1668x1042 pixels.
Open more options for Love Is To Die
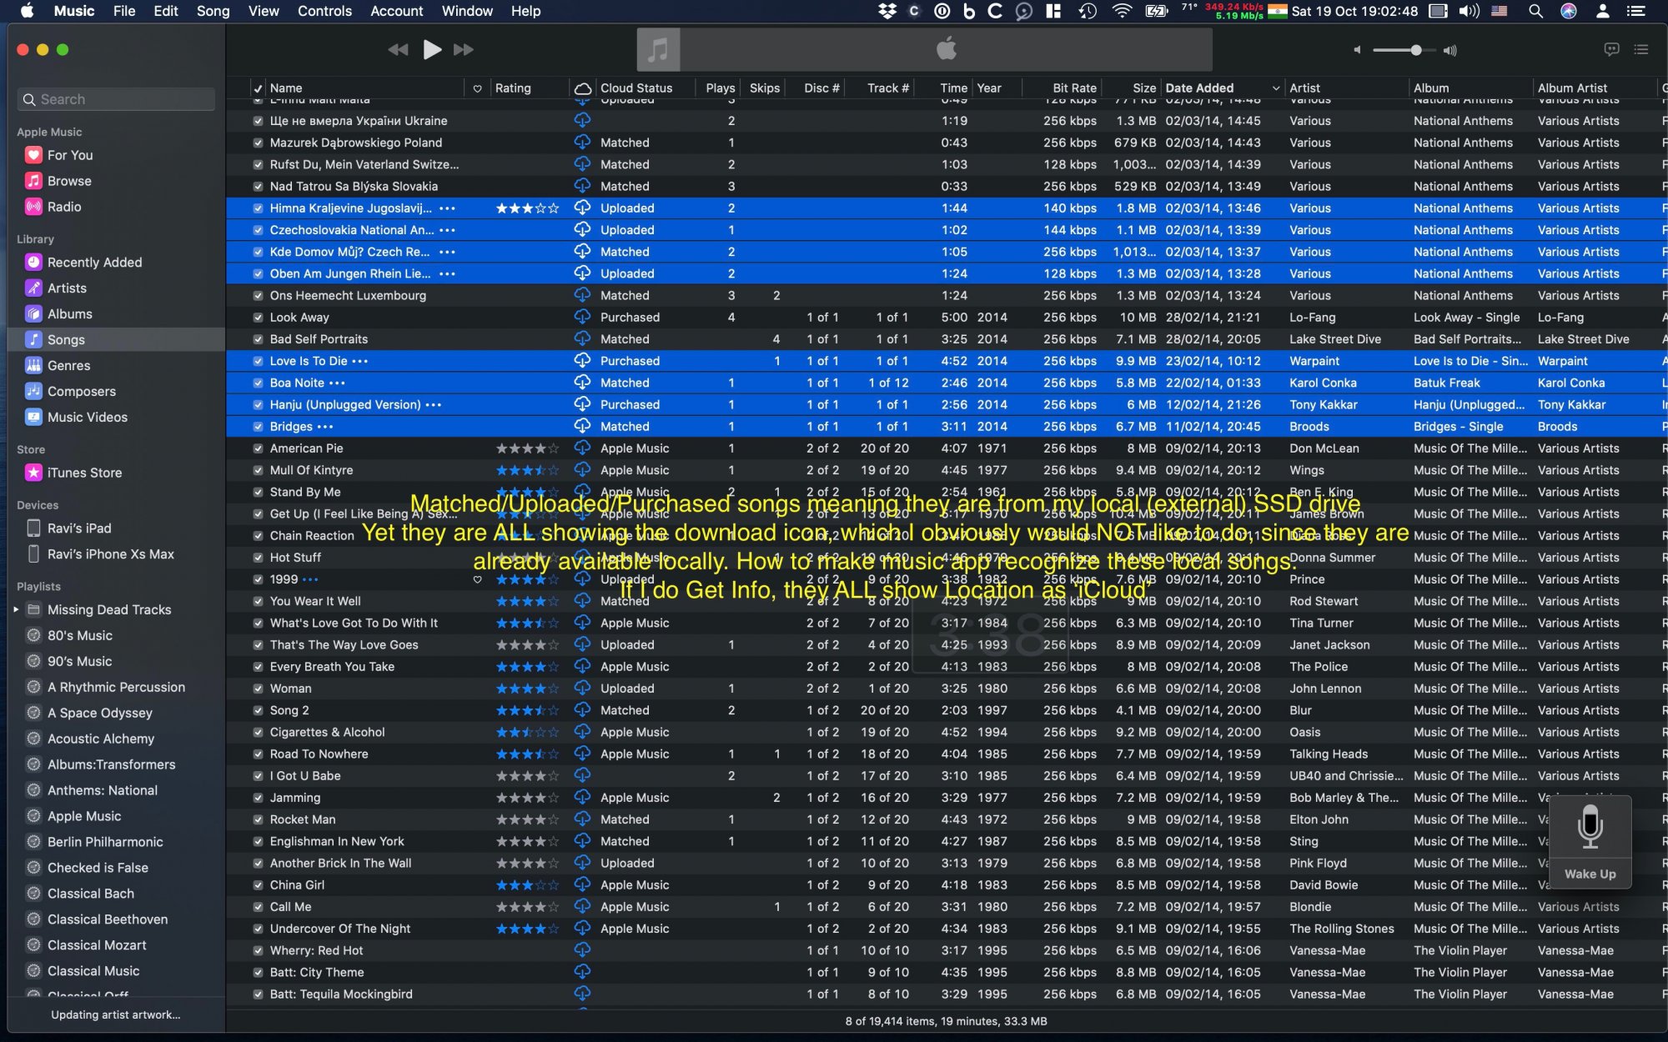(x=359, y=361)
